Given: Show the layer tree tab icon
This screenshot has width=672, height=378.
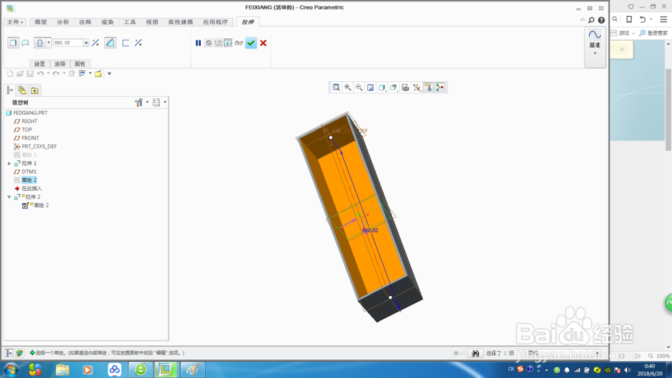Looking at the screenshot, I should click(22, 91).
